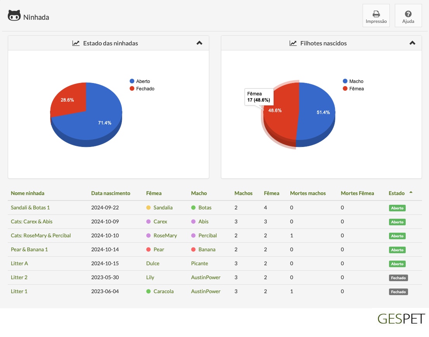Click the yellow dot next to Sandalia
Image resolution: width=429 pixels, height=337 pixels.
click(x=149, y=208)
